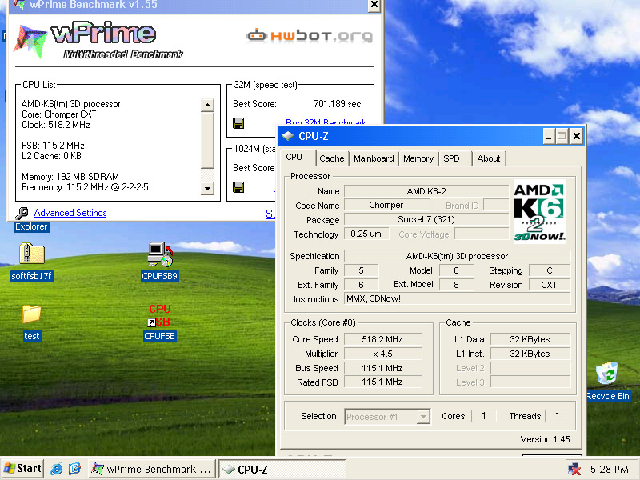The height and width of the screenshot is (480, 640).
Task: Click the Package value 'Socket 7 (321)'
Action: click(x=426, y=219)
